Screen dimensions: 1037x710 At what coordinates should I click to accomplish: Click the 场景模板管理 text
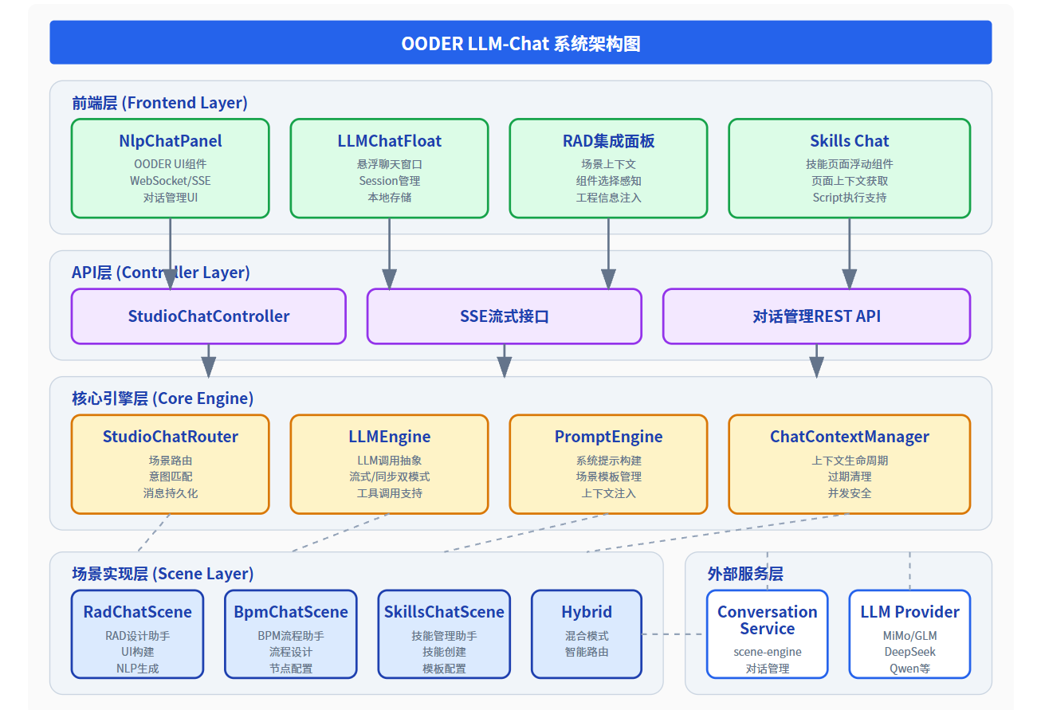click(609, 477)
